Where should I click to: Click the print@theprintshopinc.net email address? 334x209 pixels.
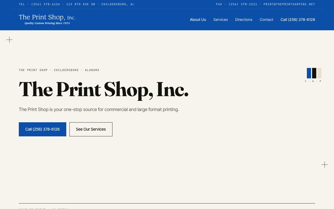289,4
